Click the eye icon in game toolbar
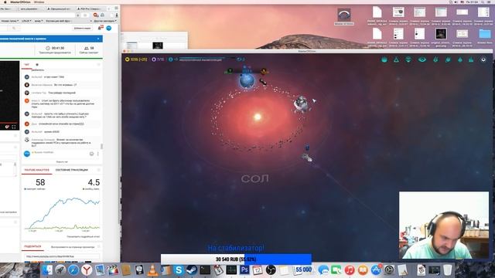 [x=422, y=59]
